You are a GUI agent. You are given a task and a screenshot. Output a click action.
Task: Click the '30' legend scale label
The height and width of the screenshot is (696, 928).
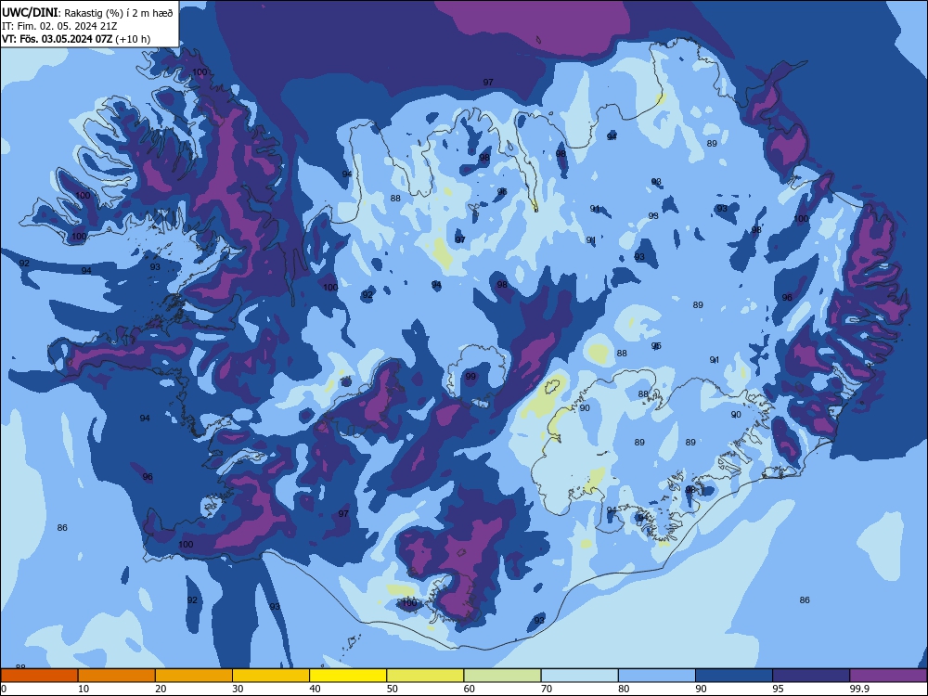pos(238,689)
